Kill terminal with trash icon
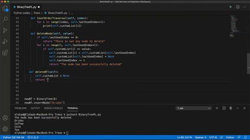Screen dimensions: 250x140 pos(230,108)
